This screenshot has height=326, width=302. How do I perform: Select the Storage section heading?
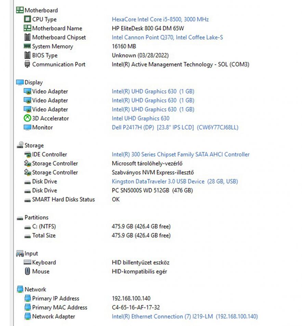click(34, 145)
